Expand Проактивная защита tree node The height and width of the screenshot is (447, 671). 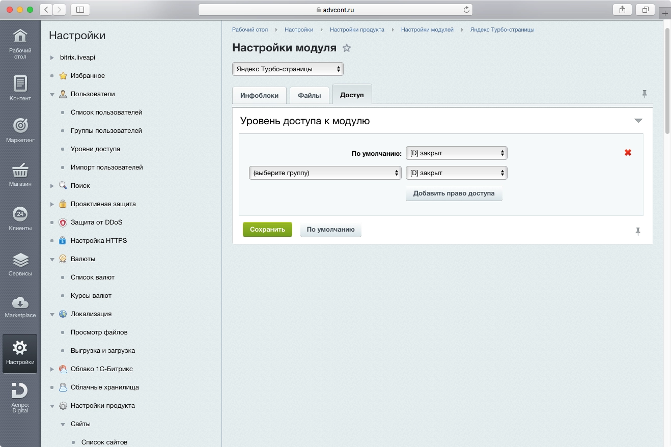point(52,204)
